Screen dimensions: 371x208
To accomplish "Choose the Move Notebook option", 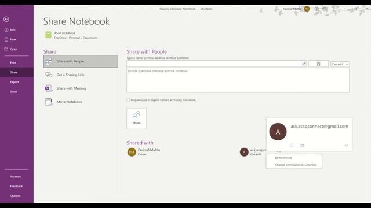I will [x=81, y=102].
